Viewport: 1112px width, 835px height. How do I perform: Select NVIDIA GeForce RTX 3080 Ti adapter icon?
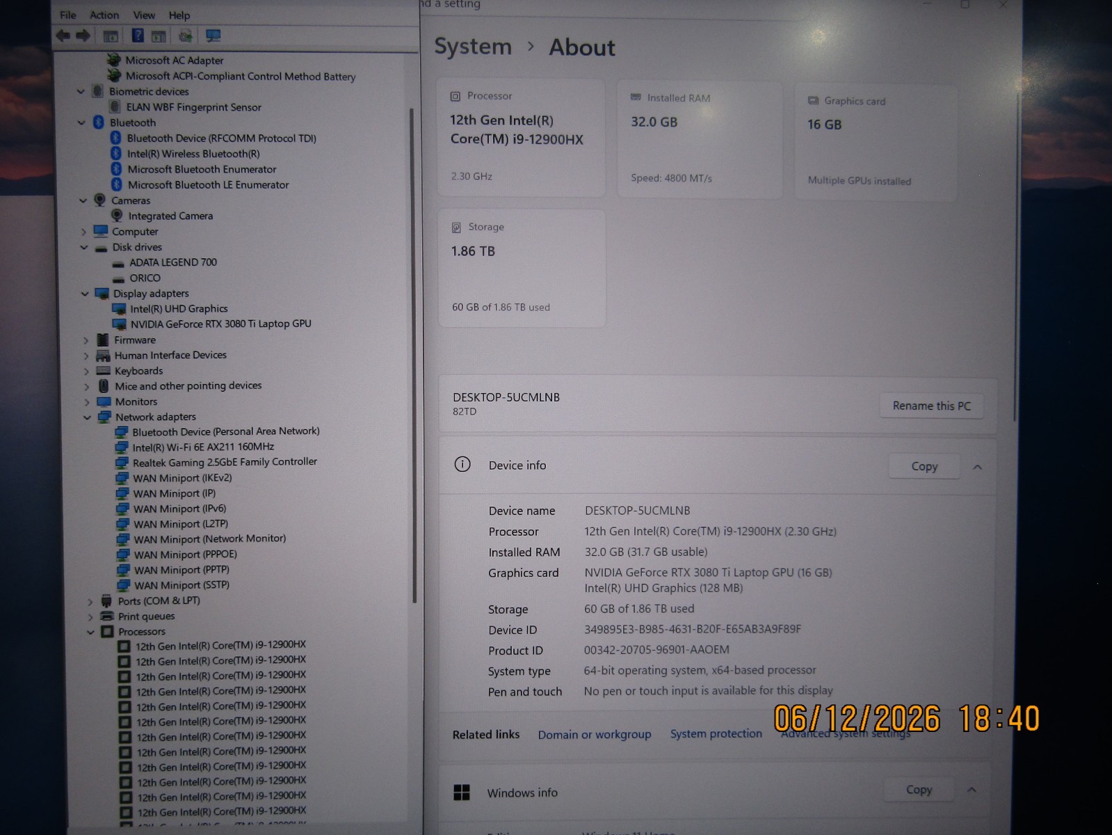coord(119,324)
